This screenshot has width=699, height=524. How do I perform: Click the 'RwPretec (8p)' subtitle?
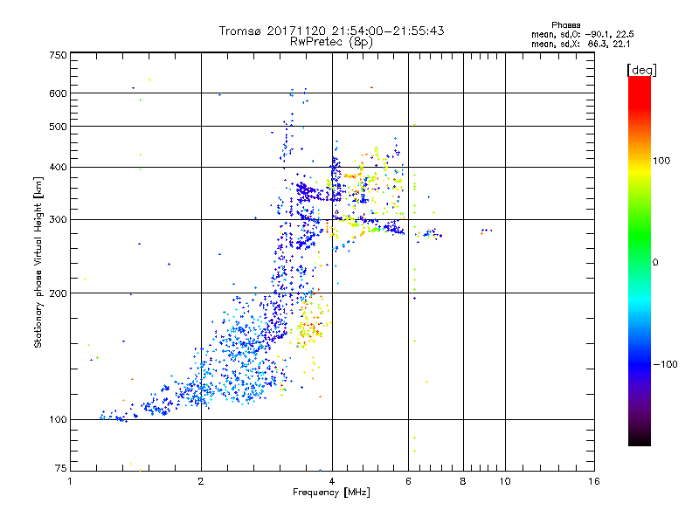pos(331,42)
